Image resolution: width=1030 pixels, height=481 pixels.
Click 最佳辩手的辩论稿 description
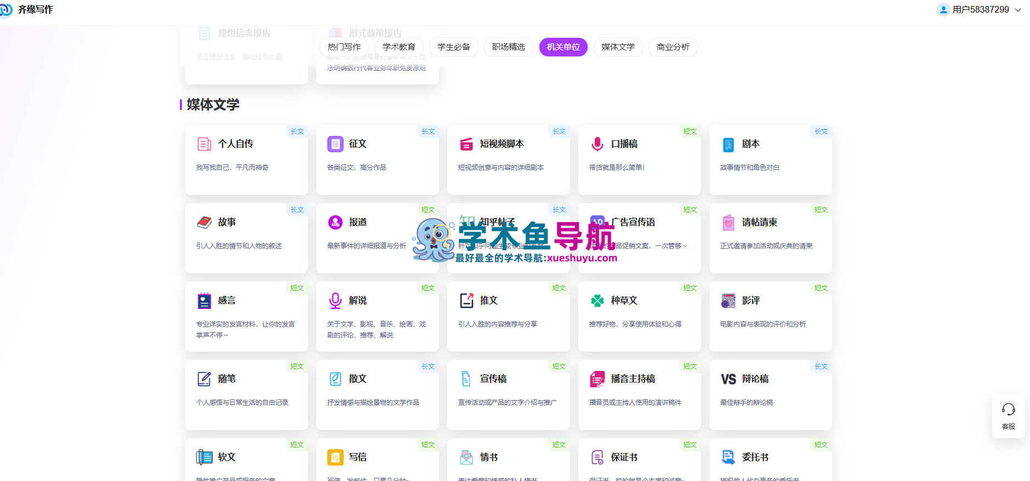pos(747,403)
